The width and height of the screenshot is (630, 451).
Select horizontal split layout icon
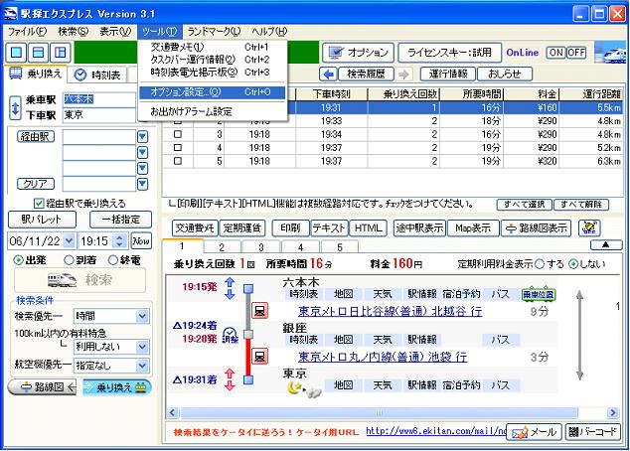coord(39,53)
